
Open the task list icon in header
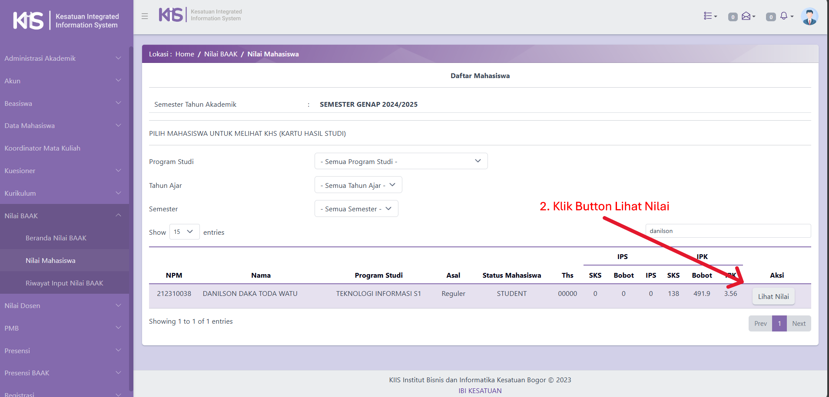[x=710, y=16]
